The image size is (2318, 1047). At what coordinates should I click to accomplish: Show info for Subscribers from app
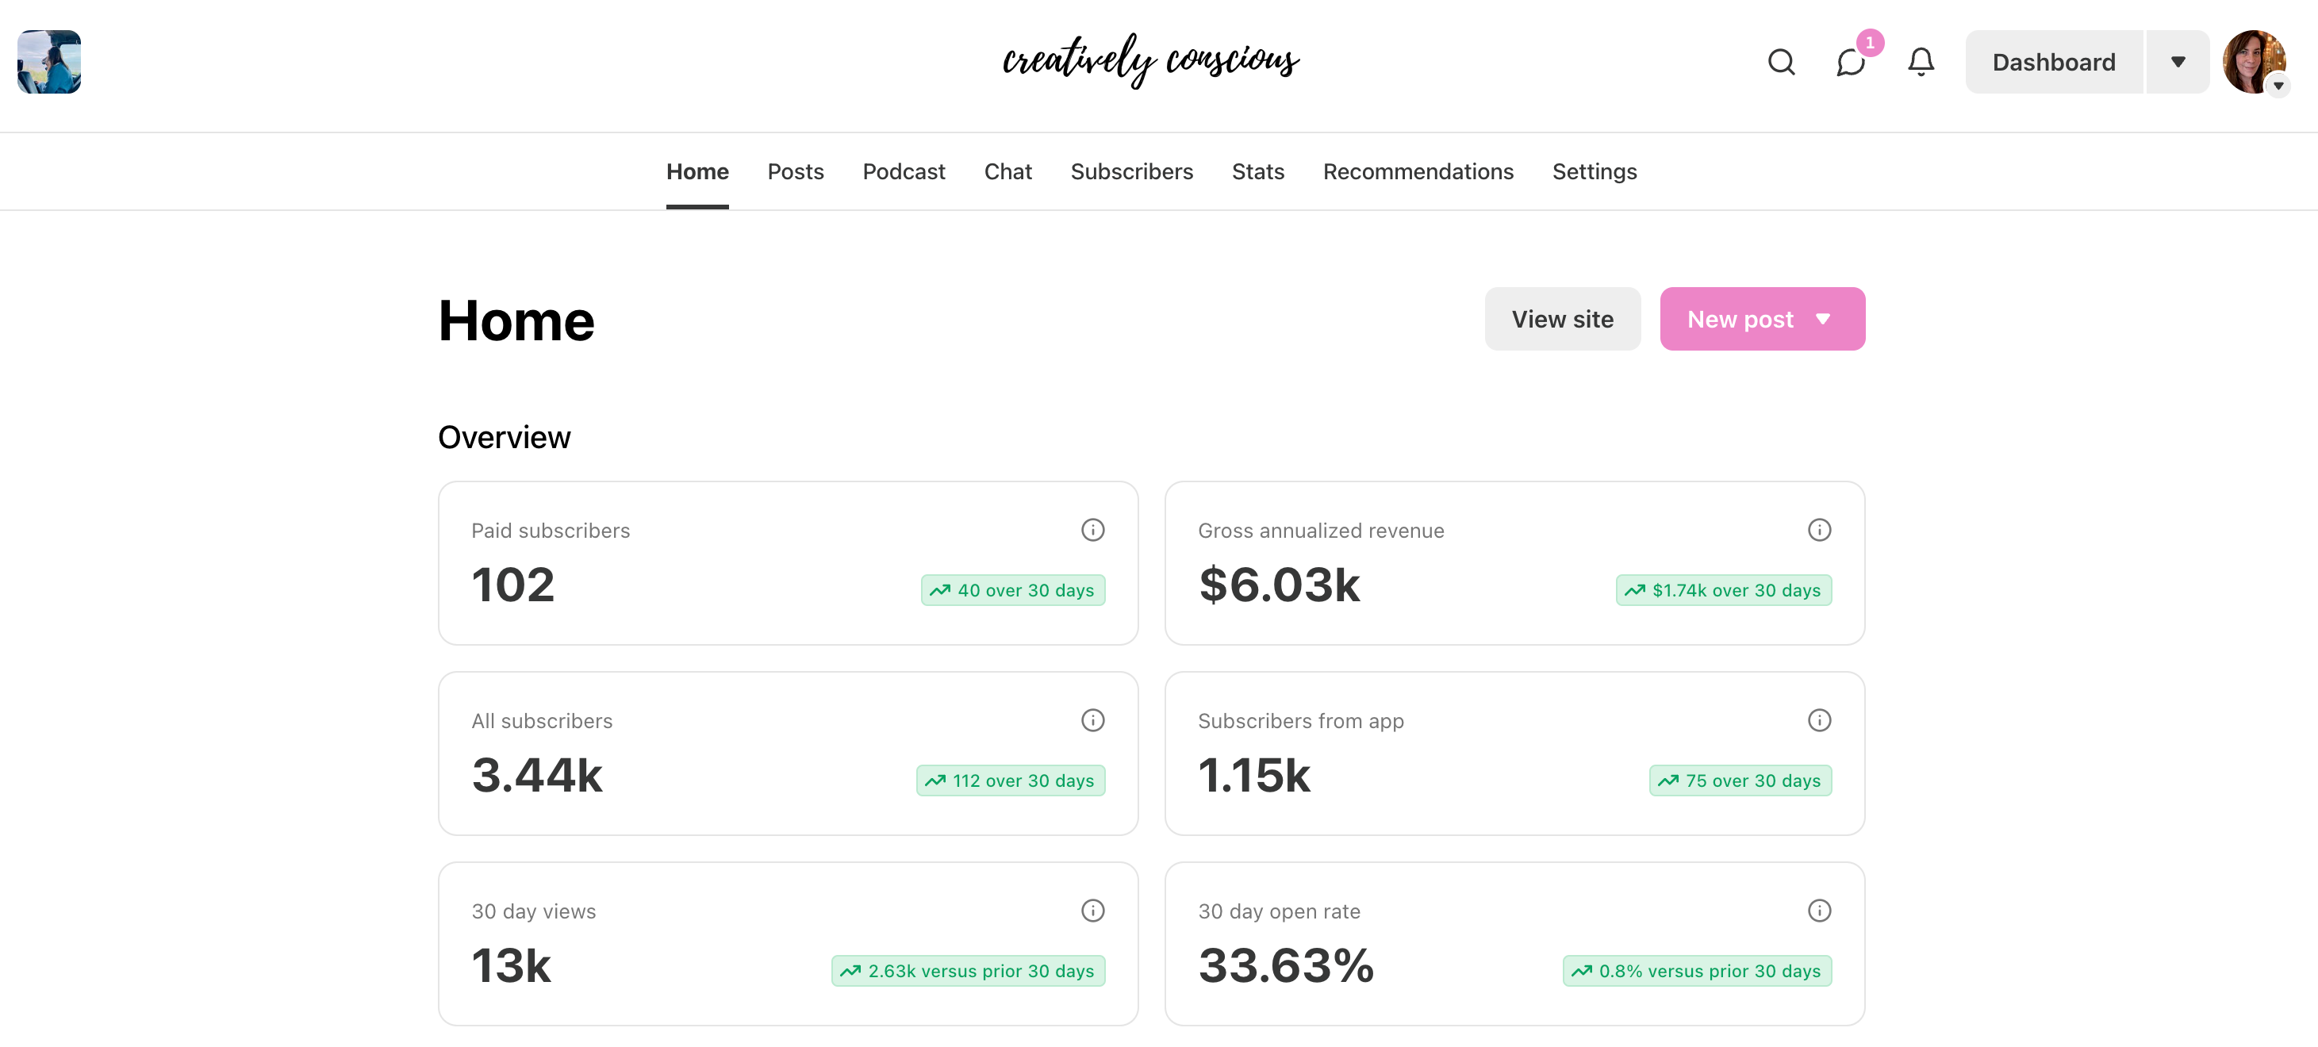1820,720
